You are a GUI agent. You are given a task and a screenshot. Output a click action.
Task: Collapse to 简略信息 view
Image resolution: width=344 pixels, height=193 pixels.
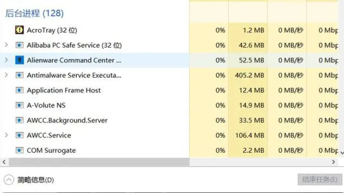[29, 180]
